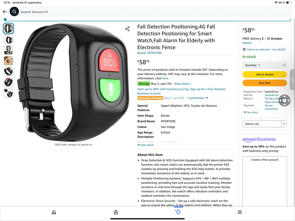Open the hamburger menu icon
The height and width of the screenshot is (221, 295).
point(240,212)
